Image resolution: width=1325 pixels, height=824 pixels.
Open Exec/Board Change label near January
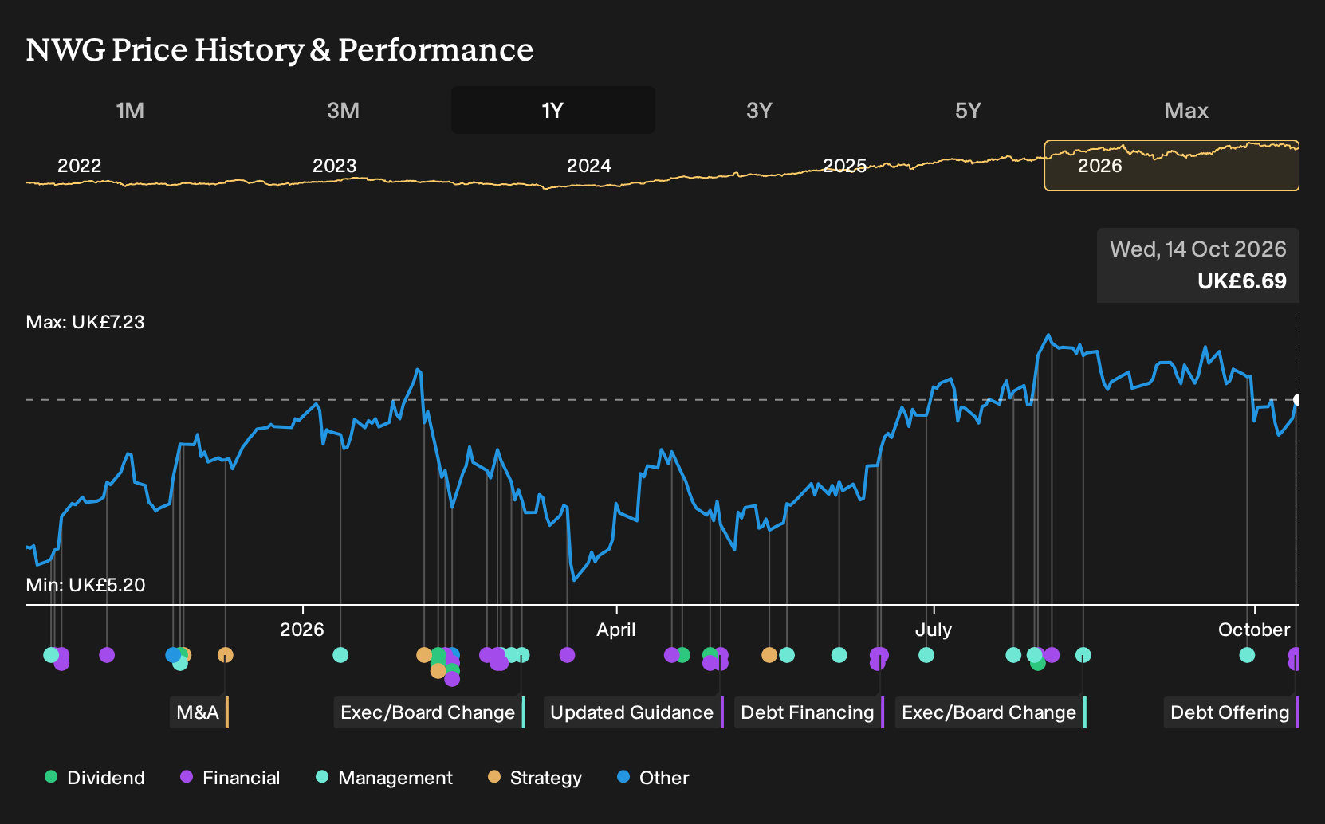pyautogui.click(x=430, y=712)
